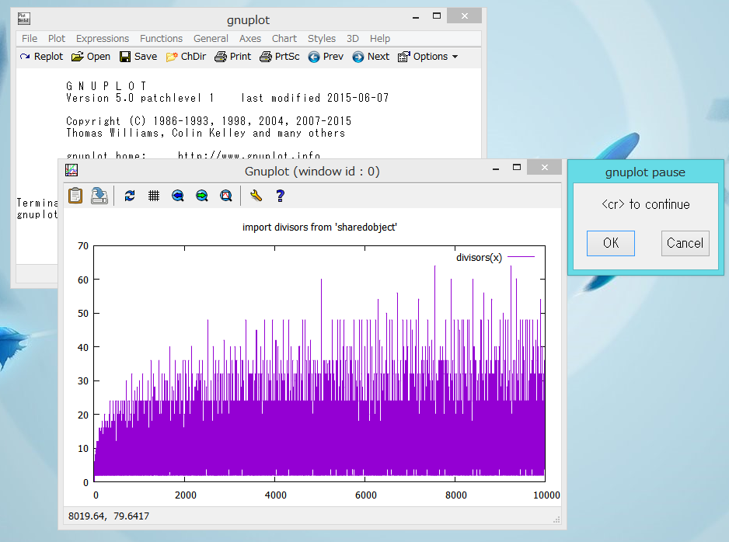Open graph configuration wrench icon
Image resolution: width=729 pixels, height=542 pixels.
pyautogui.click(x=256, y=196)
